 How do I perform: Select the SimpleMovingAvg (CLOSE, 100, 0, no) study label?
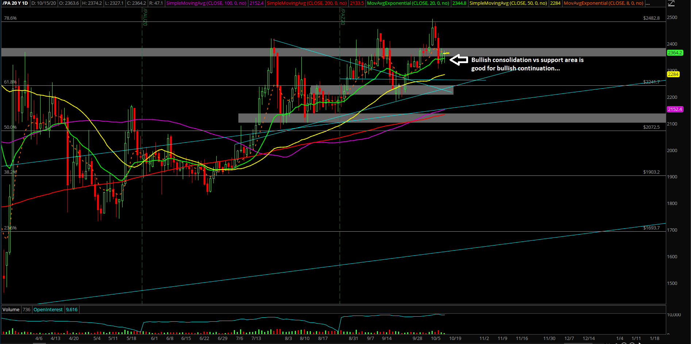[x=206, y=3]
